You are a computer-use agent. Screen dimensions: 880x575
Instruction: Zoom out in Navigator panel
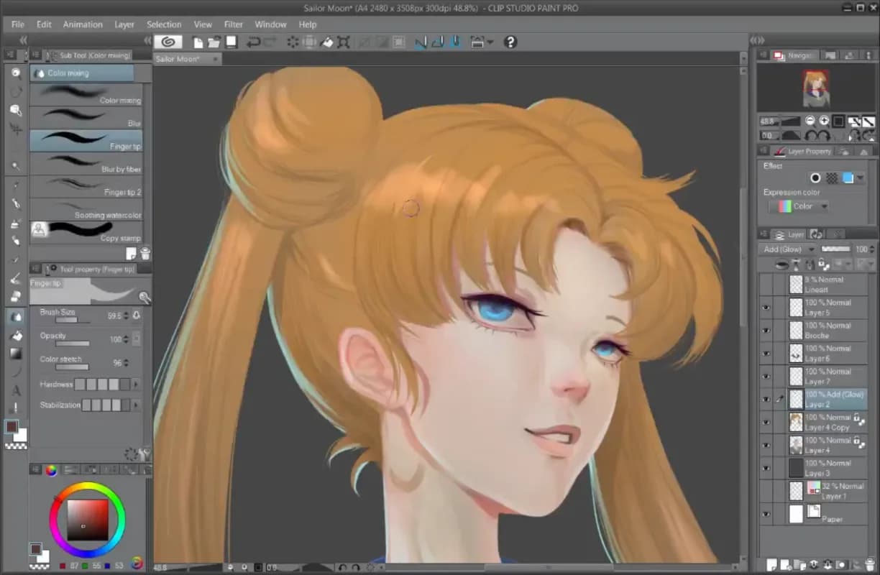tap(810, 121)
